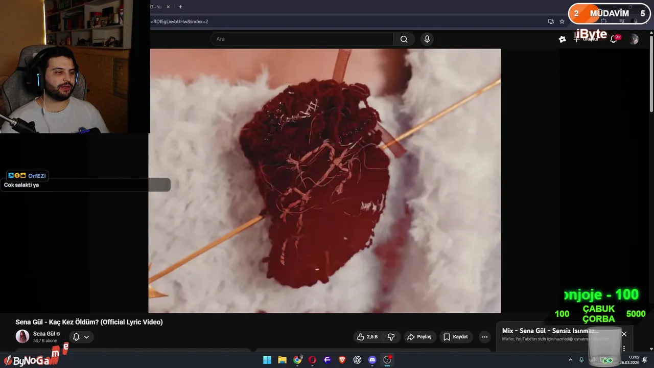Close the Mix playlist panel
The width and height of the screenshot is (654, 368).
624,334
